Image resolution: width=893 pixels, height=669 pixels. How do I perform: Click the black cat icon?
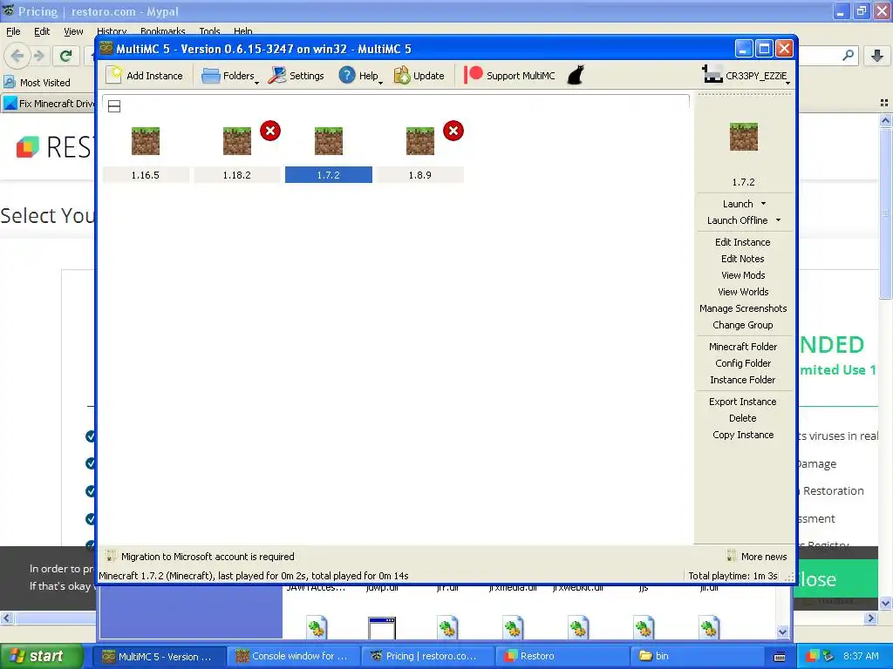coord(576,75)
